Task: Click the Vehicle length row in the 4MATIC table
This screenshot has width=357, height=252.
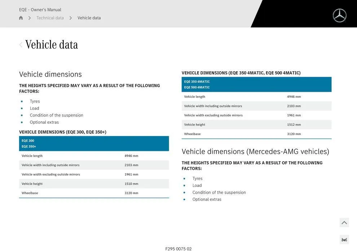Action: pos(256,96)
